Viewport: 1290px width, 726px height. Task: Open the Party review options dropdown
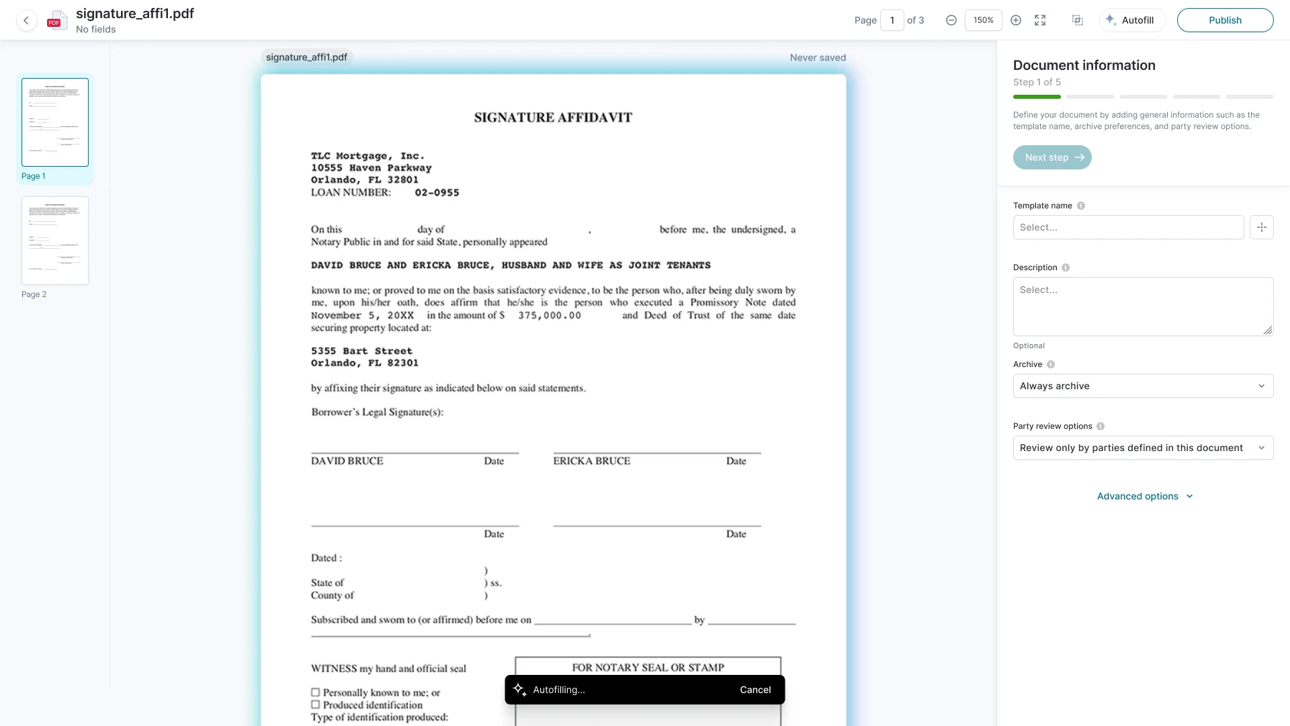[1143, 448]
